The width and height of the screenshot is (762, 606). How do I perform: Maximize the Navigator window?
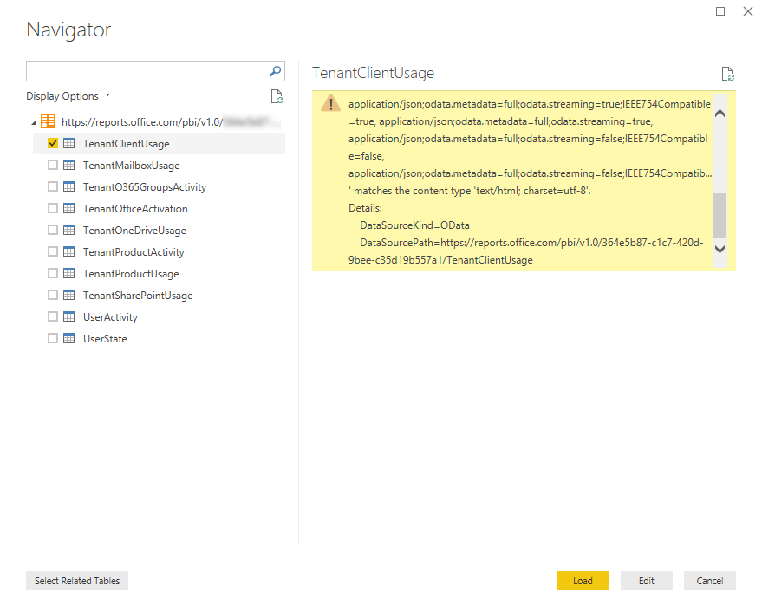(x=720, y=11)
